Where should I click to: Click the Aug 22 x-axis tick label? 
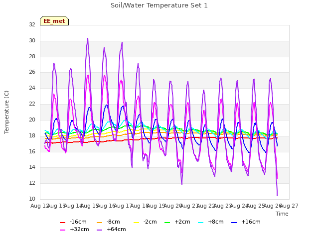[x=206, y=206]
